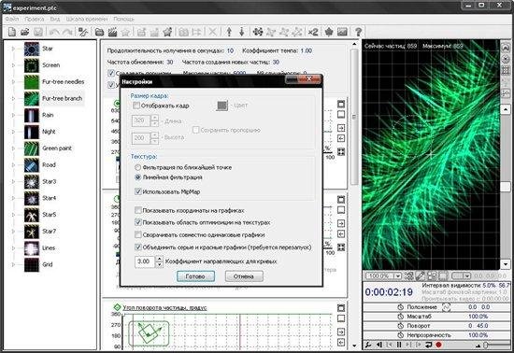Open the Помощь menu
This screenshot has height=353, width=514.
[123, 19]
